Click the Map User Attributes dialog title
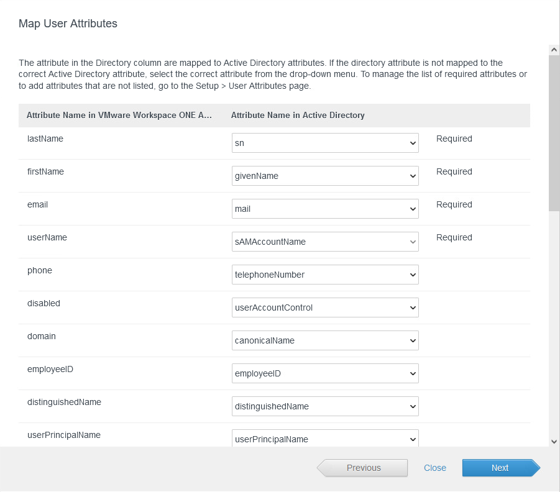Screen dimensions: 560x492 pyautogui.click(x=68, y=24)
